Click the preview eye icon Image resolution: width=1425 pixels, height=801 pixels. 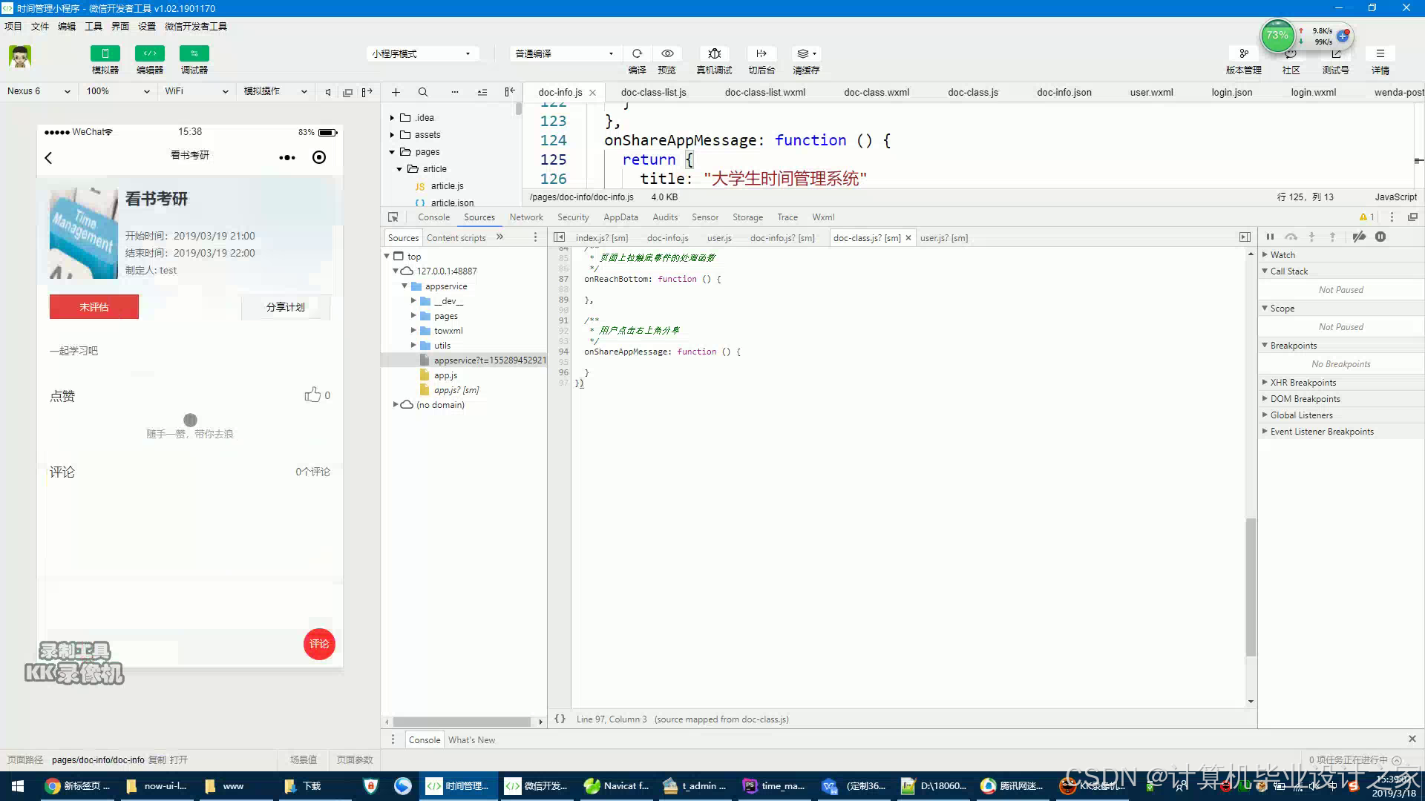(667, 53)
